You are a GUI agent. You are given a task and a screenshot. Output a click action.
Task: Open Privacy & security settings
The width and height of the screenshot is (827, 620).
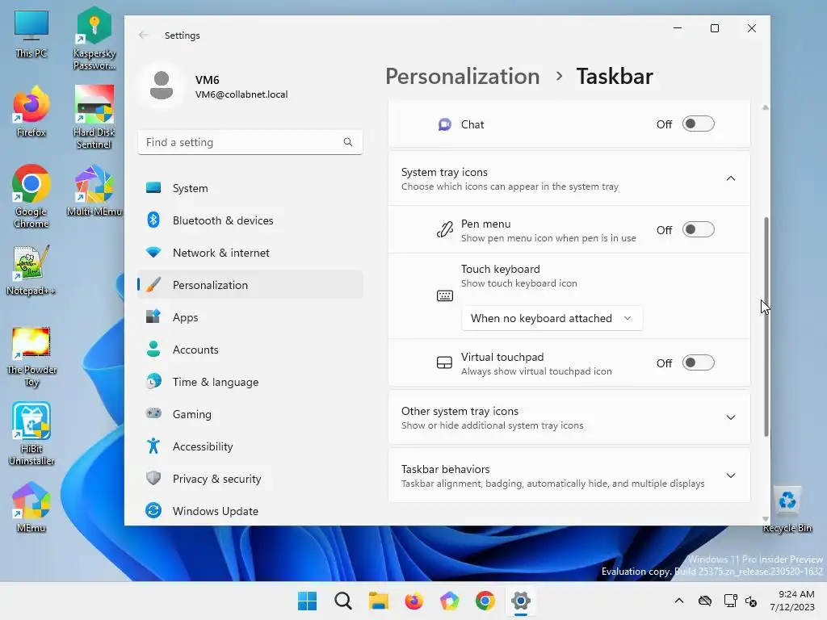pos(250,479)
